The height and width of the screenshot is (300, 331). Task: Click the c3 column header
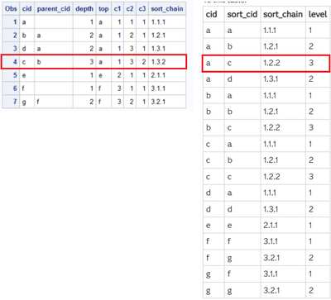142,9
